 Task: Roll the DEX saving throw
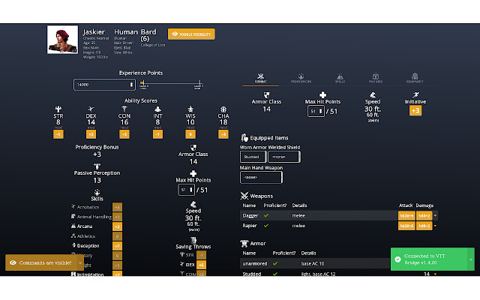[201, 265]
